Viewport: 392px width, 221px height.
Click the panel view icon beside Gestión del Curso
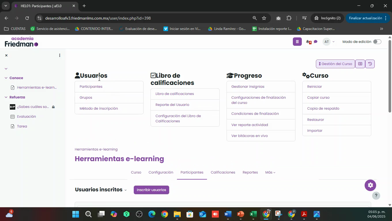pyautogui.click(x=360, y=64)
